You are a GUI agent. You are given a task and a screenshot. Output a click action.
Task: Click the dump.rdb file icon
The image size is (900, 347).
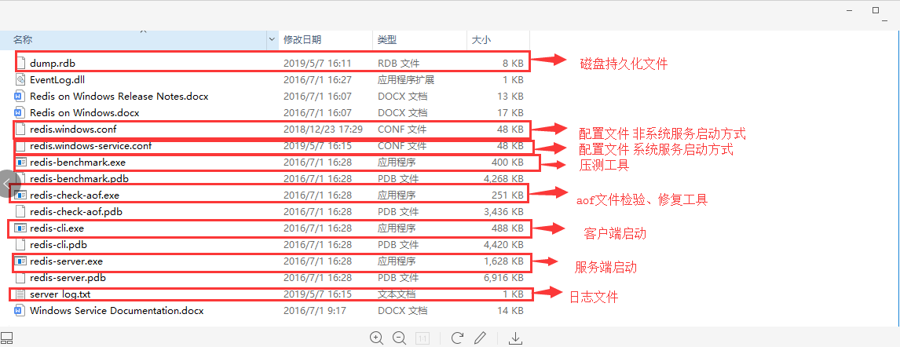click(20, 63)
